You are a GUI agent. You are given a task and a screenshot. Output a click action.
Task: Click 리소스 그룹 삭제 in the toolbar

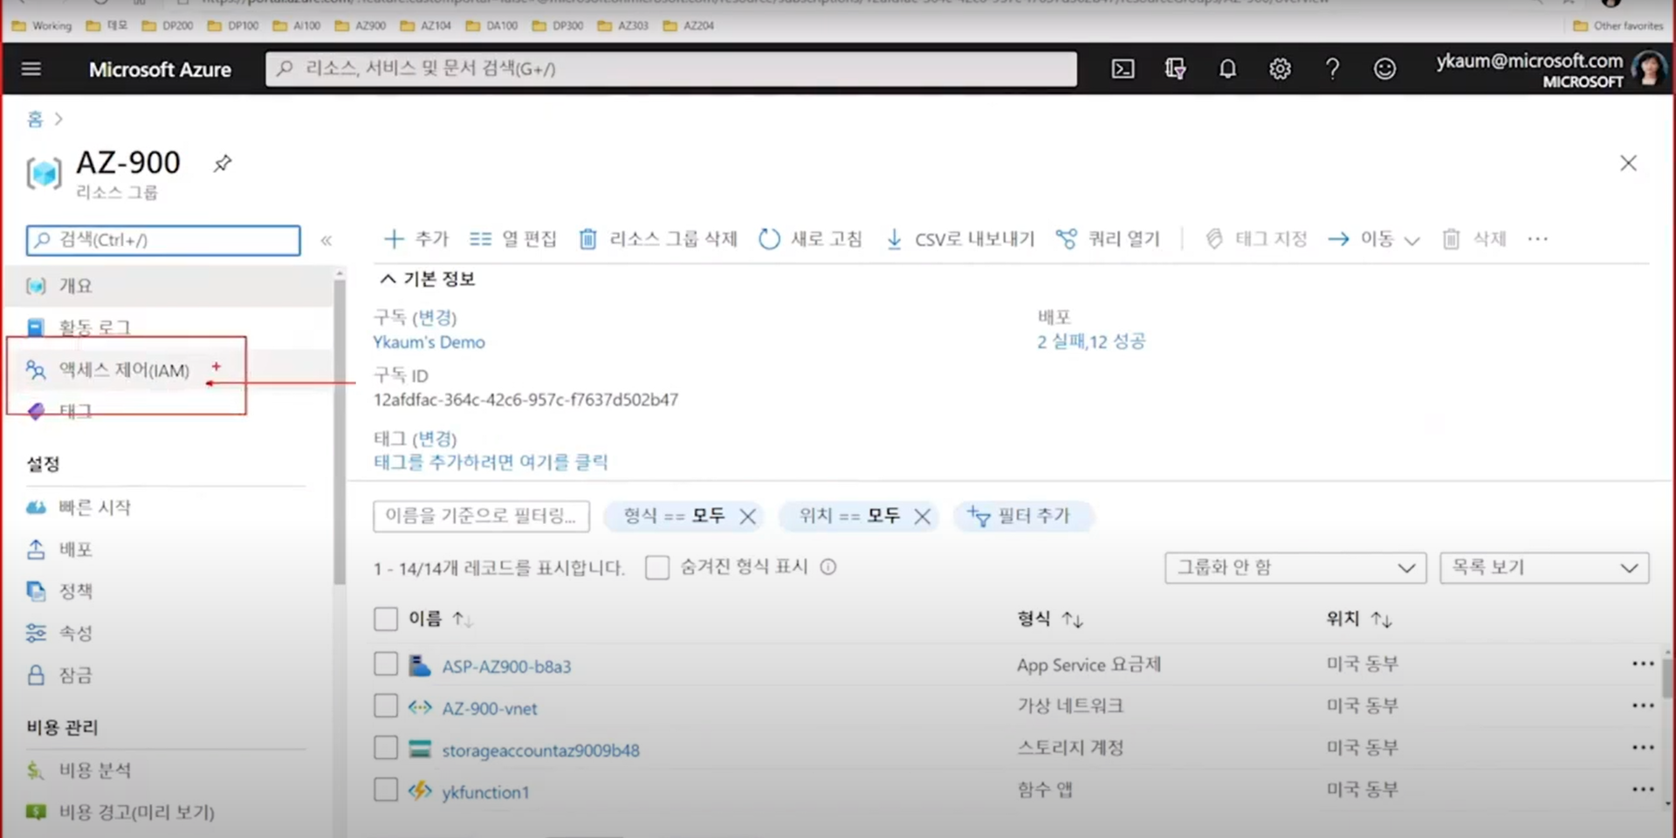point(658,238)
